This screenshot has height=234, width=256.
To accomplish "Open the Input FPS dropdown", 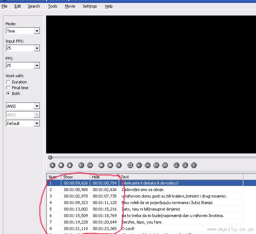I will (x=23, y=48).
